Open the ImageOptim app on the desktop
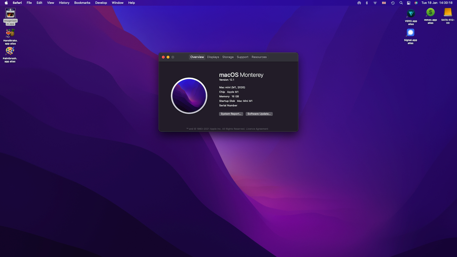 click(x=10, y=14)
